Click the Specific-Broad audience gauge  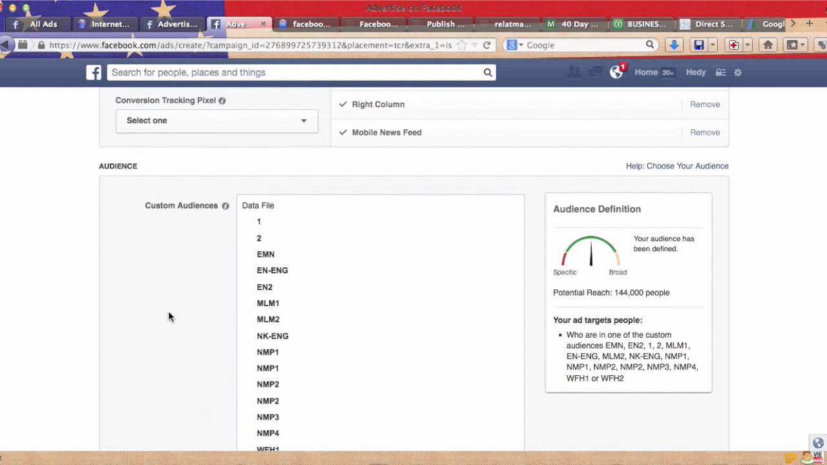pyautogui.click(x=591, y=251)
